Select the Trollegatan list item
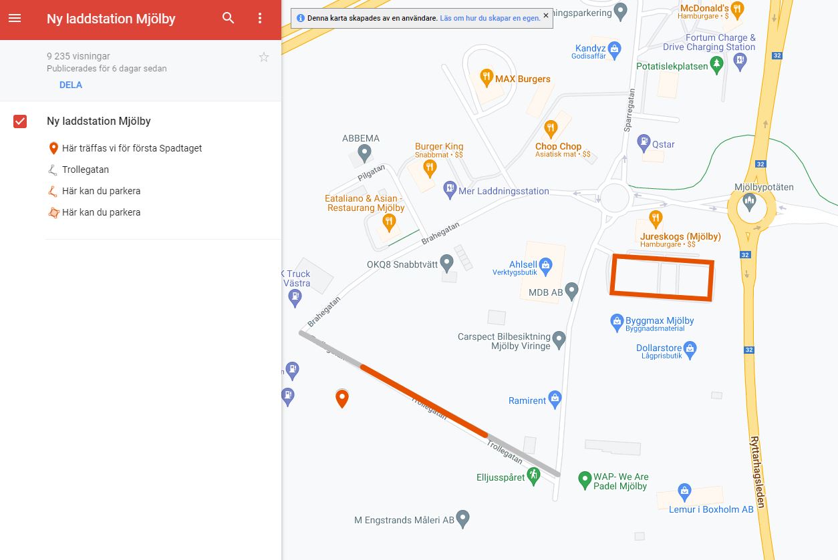This screenshot has height=560, width=838. [x=85, y=170]
